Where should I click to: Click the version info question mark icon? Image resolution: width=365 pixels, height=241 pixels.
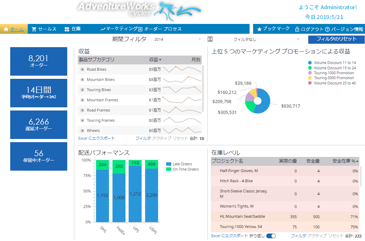click(327, 29)
